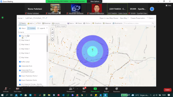Click the Leave meeting button
The width and height of the screenshot is (173, 97).
click(x=167, y=90)
